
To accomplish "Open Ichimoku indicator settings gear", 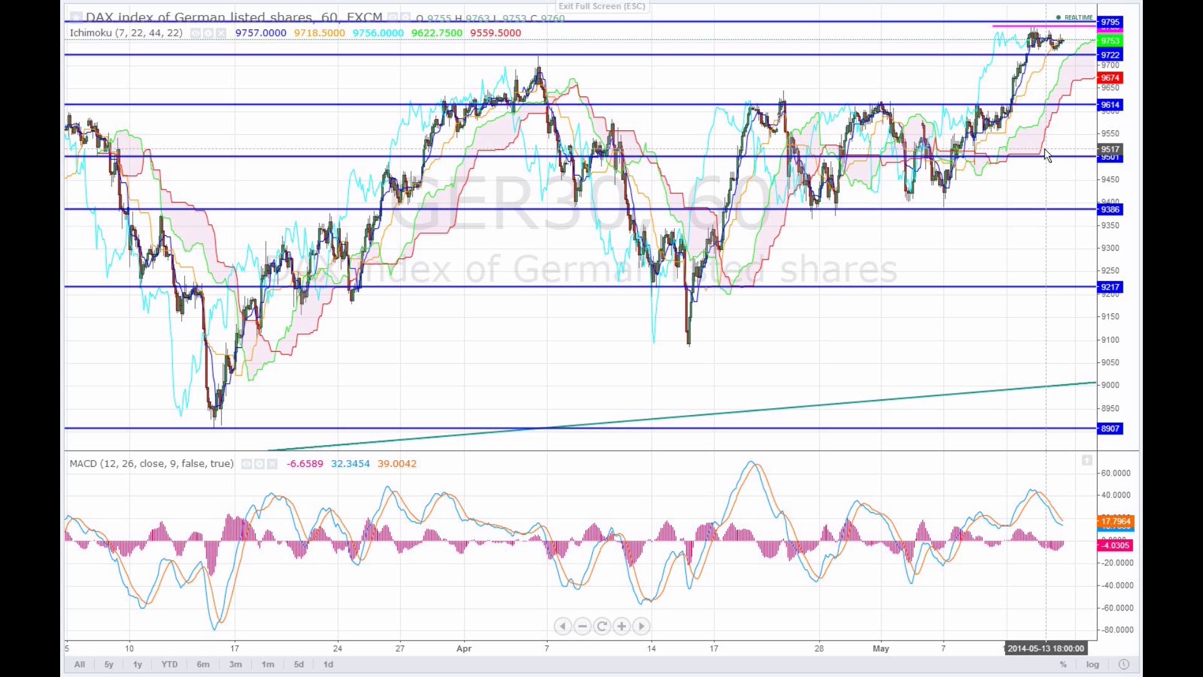I will tap(208, 33).
